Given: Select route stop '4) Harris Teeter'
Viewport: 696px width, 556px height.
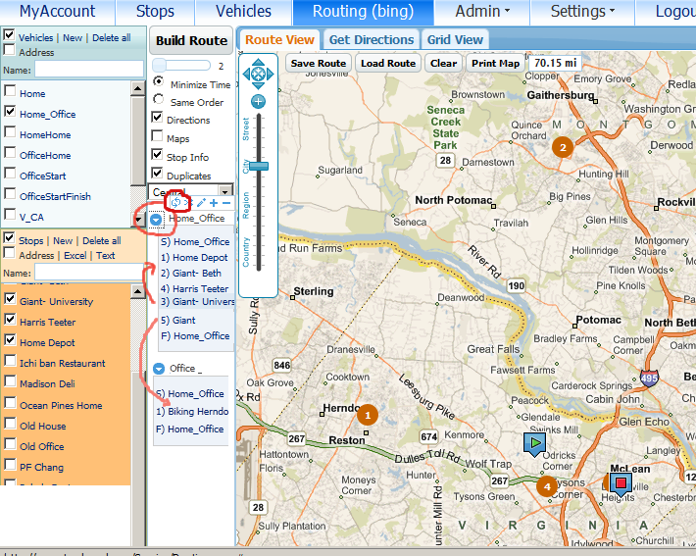Looking at the screenshot, I should (195, 288).
